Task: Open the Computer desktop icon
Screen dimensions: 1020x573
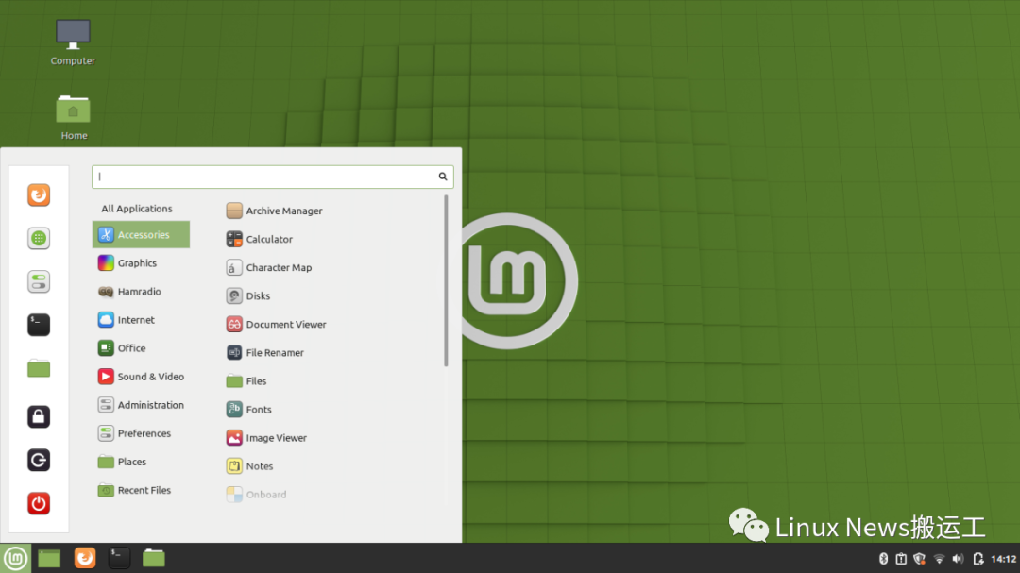Action: coord(73,42)
